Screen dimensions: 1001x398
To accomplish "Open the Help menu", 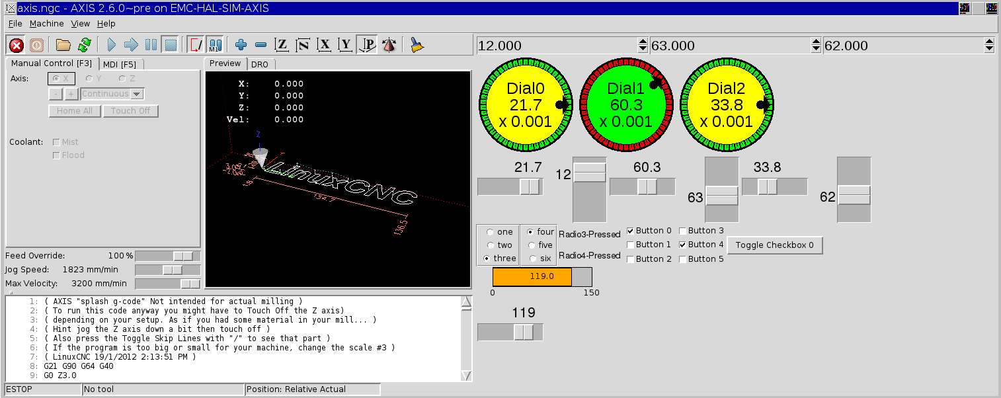I will [106, 24].
